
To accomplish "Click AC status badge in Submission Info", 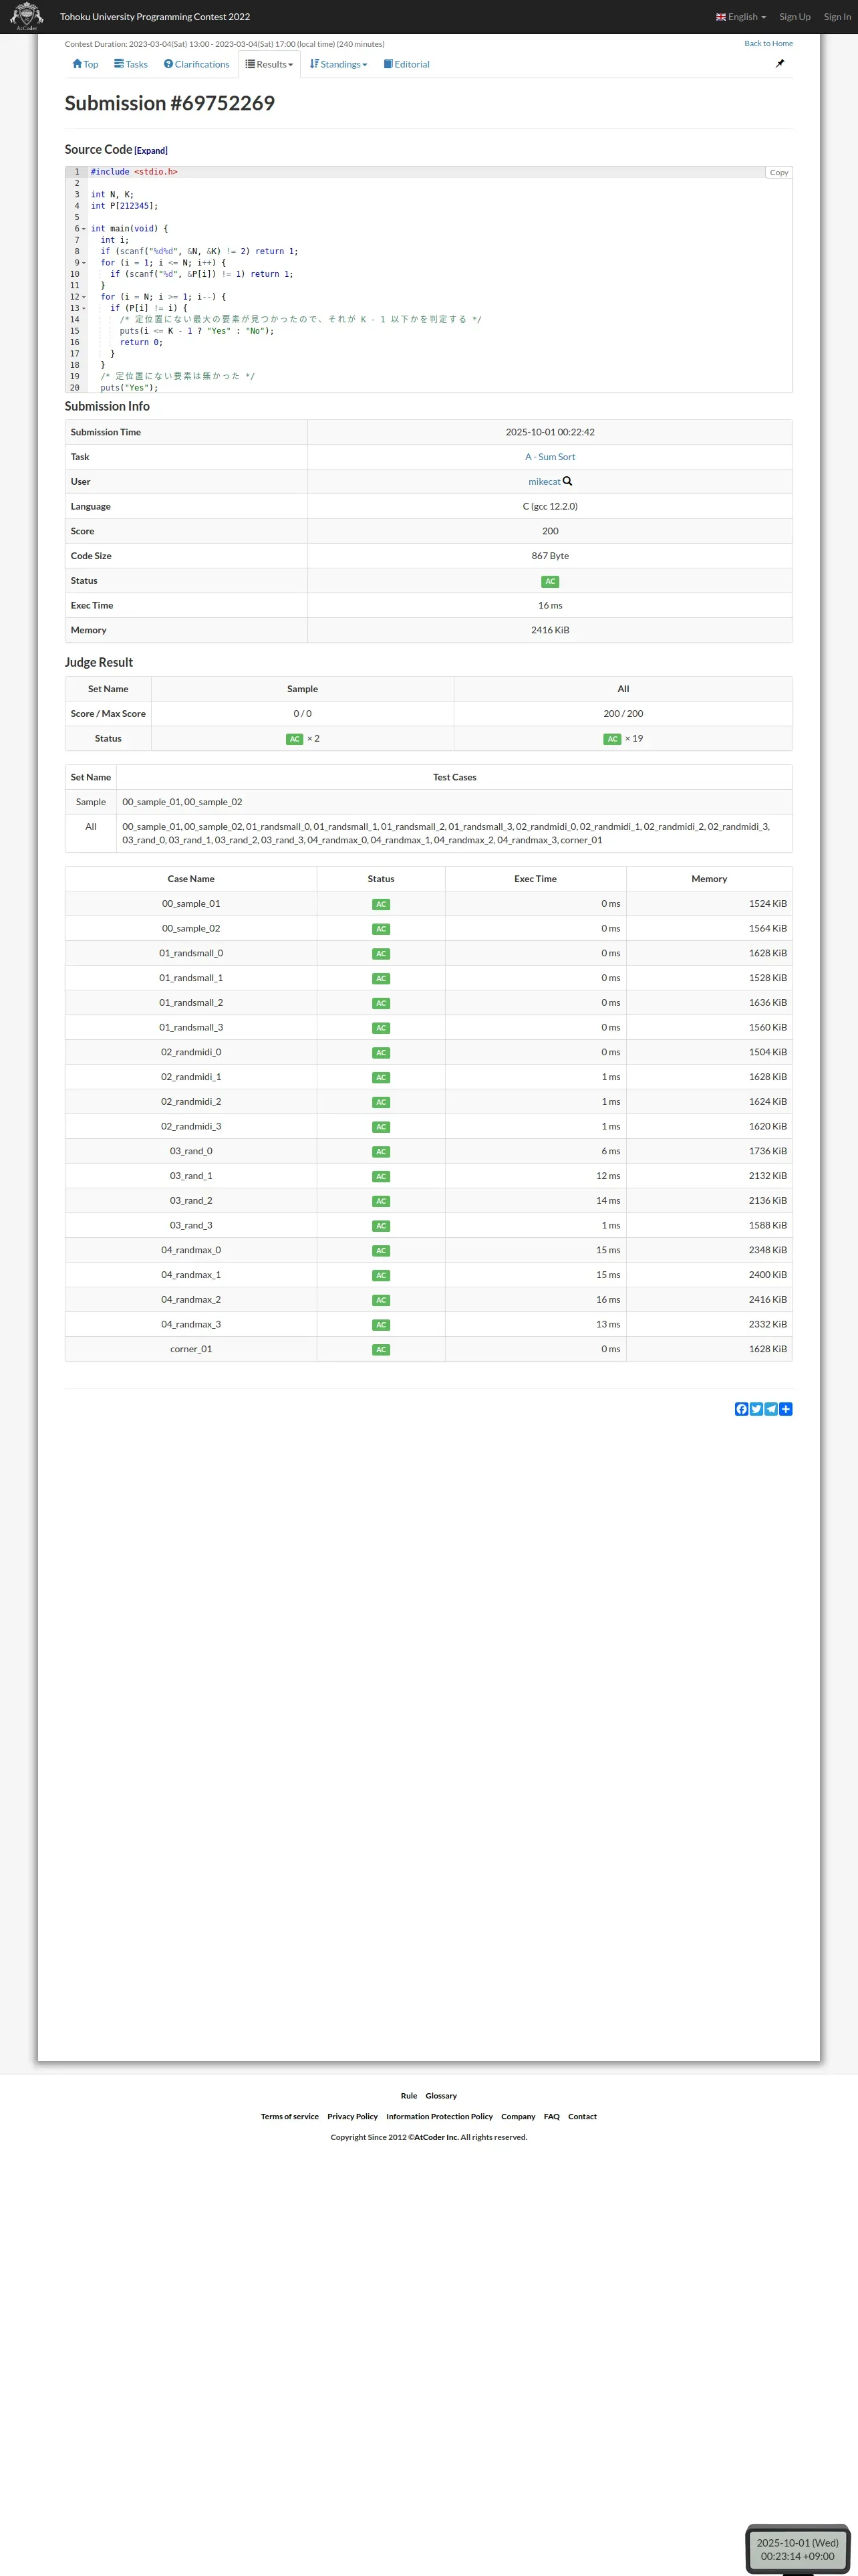I will tap(551, 581).
